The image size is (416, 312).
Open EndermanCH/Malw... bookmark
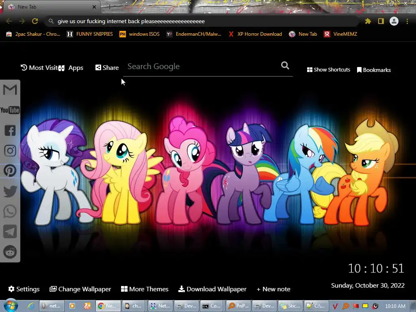(194, 34)
